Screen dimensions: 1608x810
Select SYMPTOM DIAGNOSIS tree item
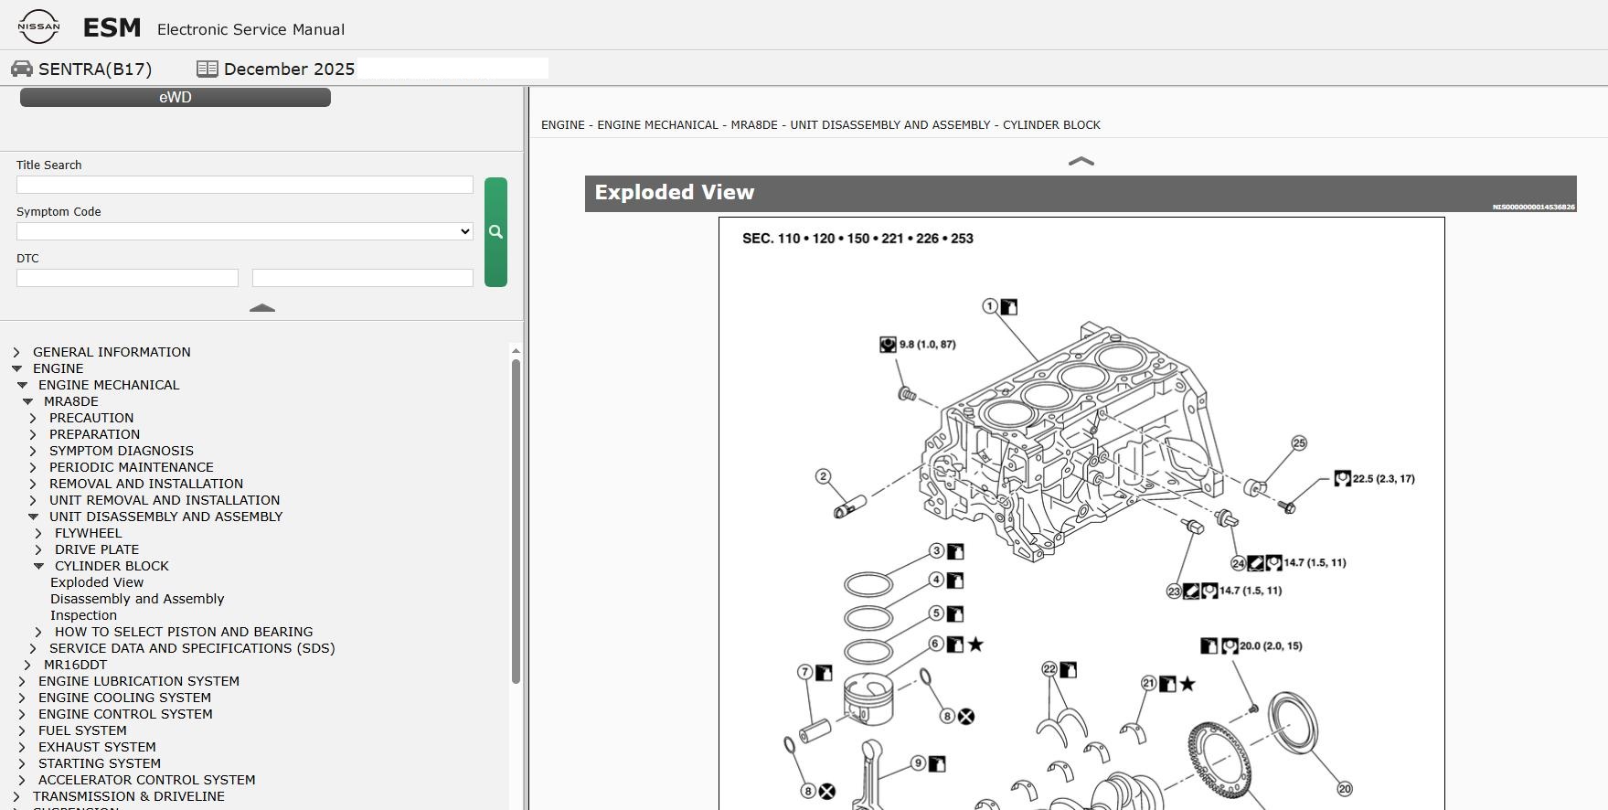pyautogui.click(x=122, y=451)
